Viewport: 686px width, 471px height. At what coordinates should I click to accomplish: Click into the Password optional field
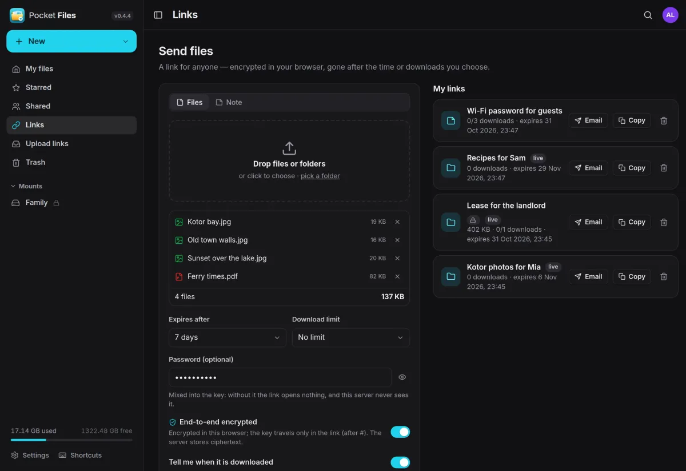tap(280, 377)
